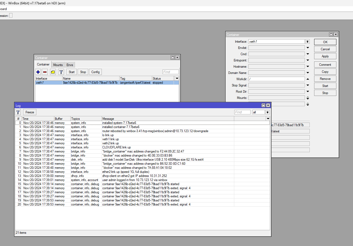Switch to the Envs tab
Image resolution: width=353 pixels, height=246 pixels.
tap(70, 65)
